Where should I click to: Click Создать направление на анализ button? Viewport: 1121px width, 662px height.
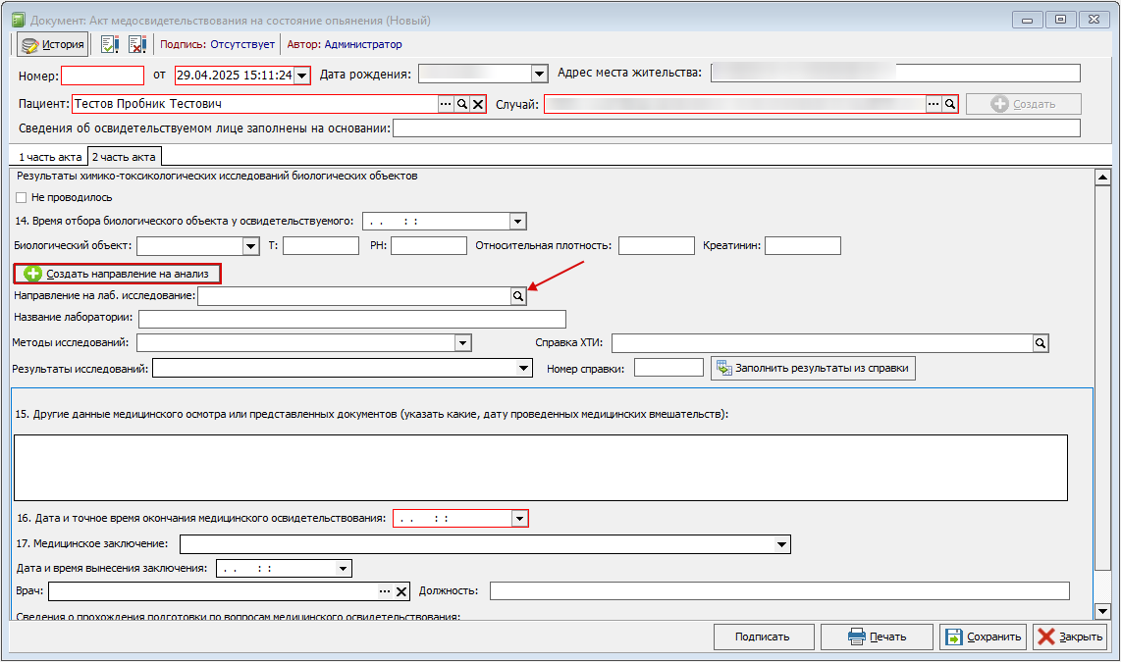[x=117, y=274]
